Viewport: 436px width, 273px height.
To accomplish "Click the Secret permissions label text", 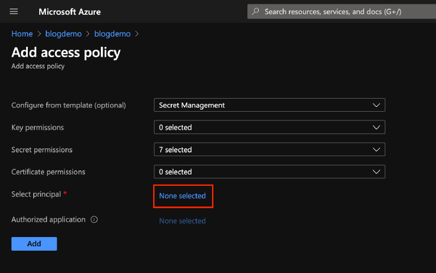I will [42, 149].
